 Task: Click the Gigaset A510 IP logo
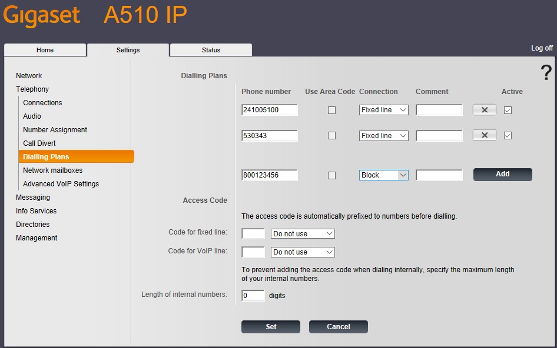[95, 15]
